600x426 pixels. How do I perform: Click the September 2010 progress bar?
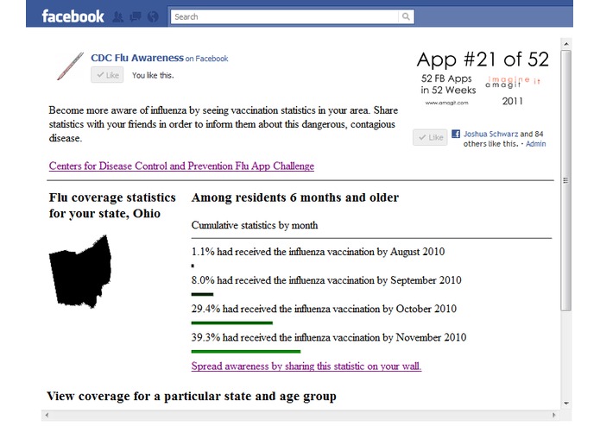(x=202, y=295)
